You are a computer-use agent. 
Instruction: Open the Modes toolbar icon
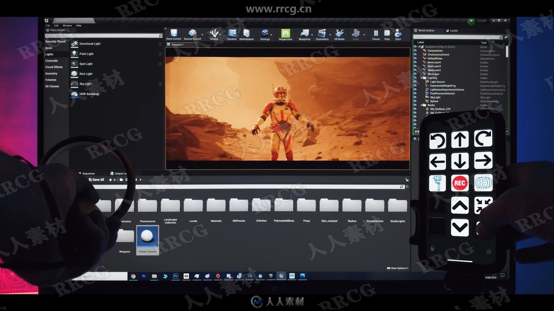pyautogui.click(x=214, y=35)
